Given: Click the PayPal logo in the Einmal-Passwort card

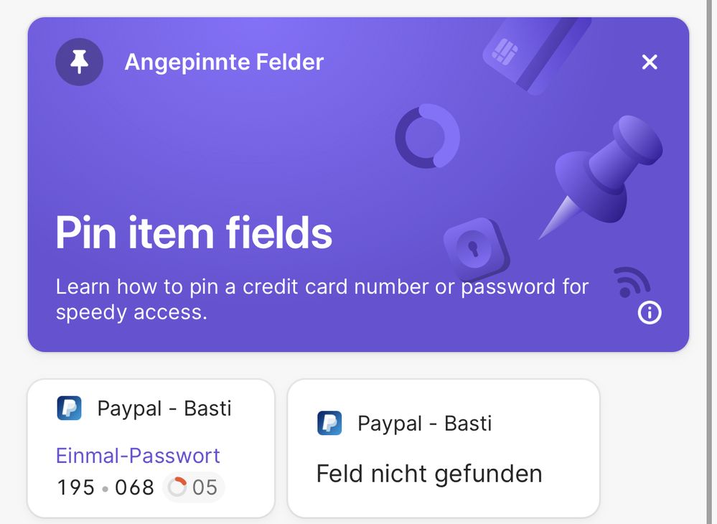Looking at the screenshot, I should point(69,408).
